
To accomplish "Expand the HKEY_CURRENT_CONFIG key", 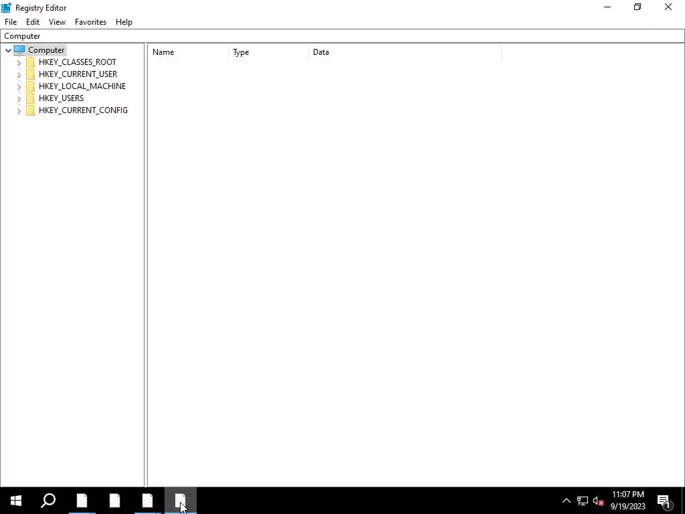I will coord(19,111).
